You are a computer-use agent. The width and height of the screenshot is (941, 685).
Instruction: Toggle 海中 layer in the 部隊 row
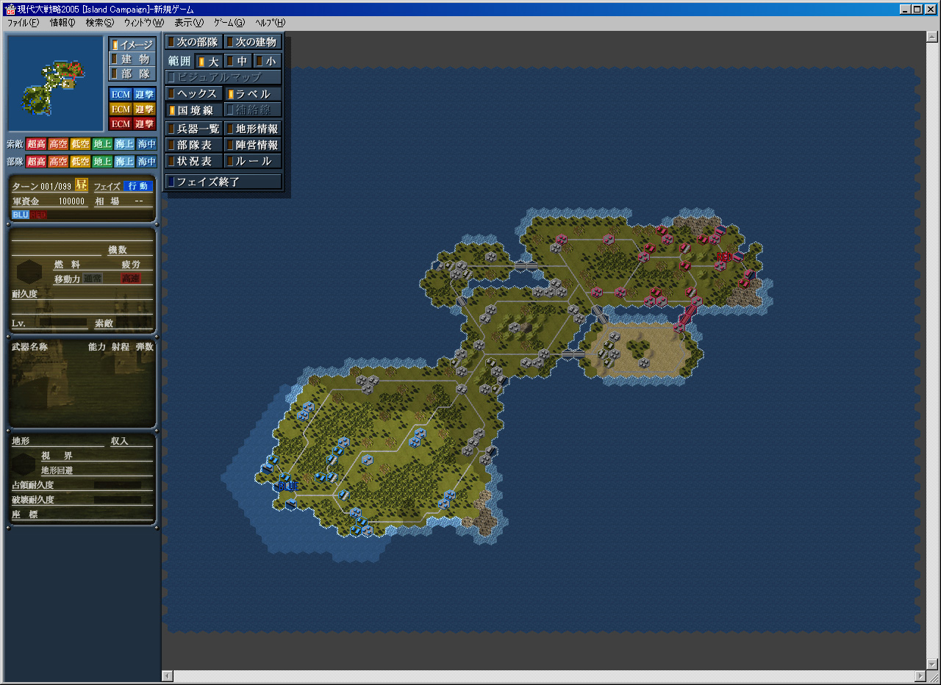pyautogui.click(x=147, y=162)
